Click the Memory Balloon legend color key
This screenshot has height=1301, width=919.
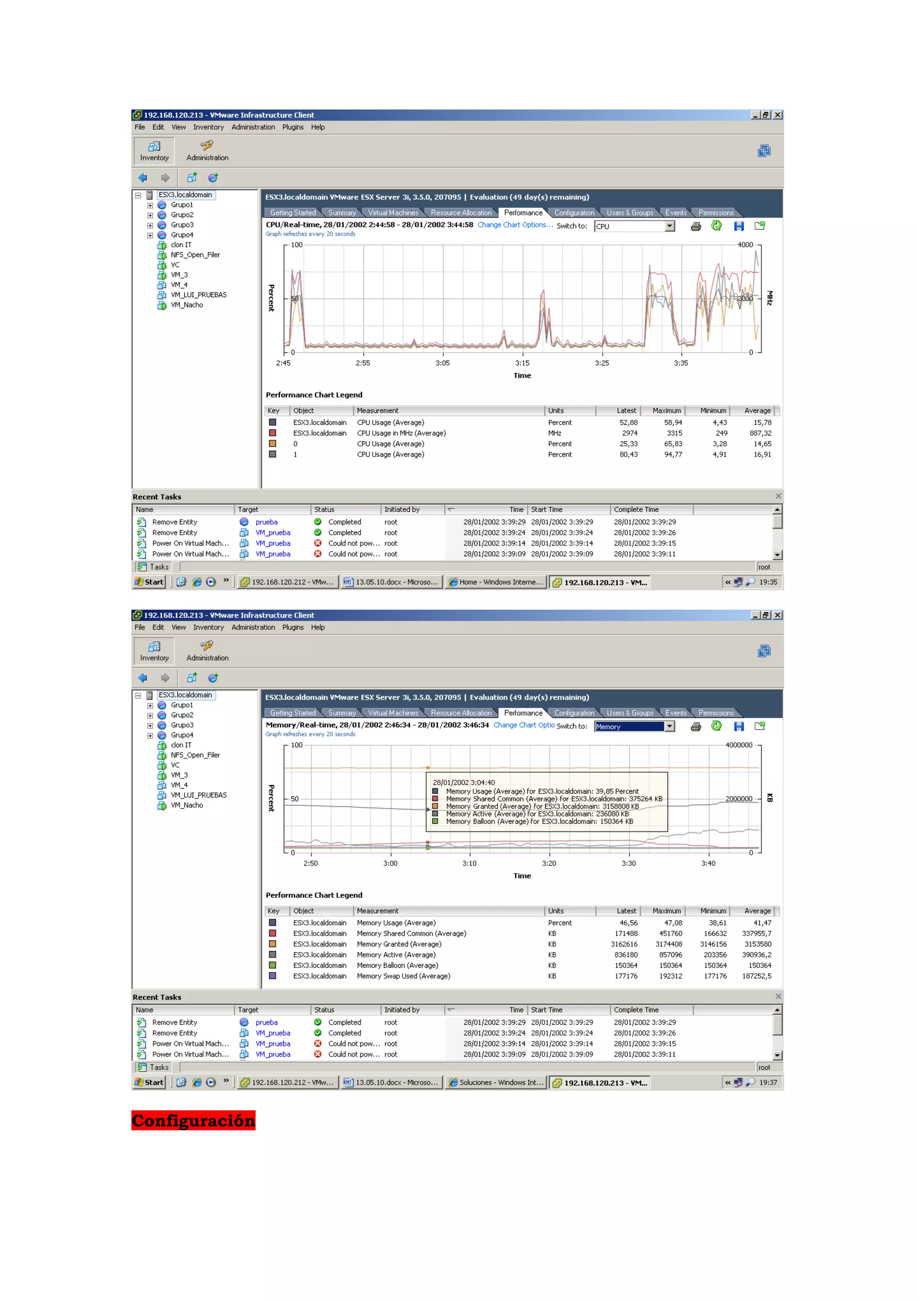click(272, 966)
